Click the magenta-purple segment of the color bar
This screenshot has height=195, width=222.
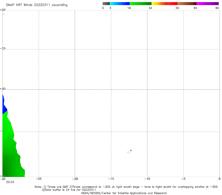point(208,4)
